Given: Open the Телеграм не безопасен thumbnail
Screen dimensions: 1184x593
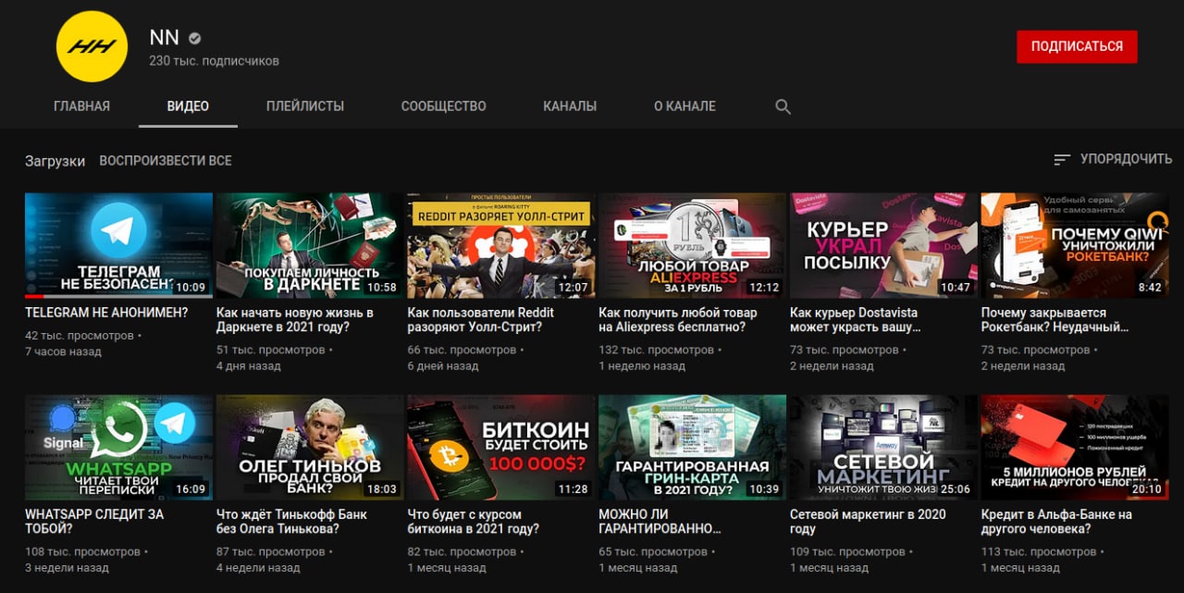Looking at the screenshot, I should tap(118, 245).
